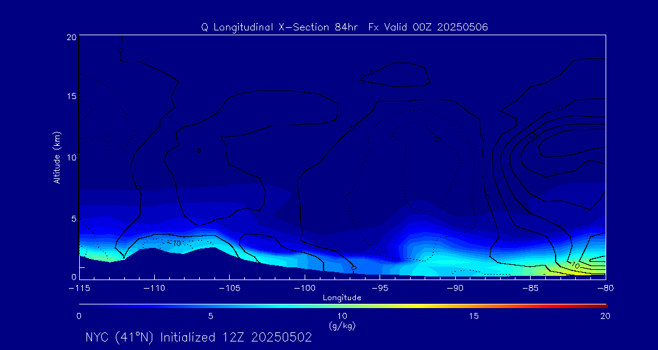Viewport: 658px width, 350px height.
Task: Click the "Altitude (km)" y-axis label
Action: 57,157
